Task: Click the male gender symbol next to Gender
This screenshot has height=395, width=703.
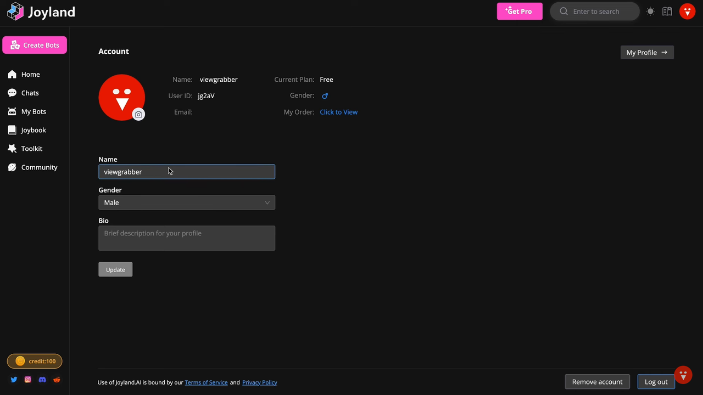Action: pyautogui.click(x=325, y=95)
